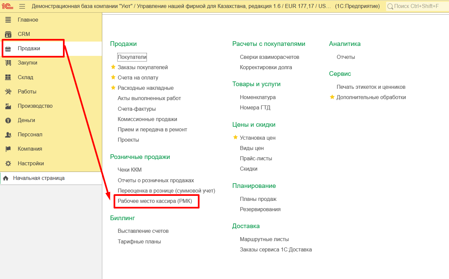Open Комиссионные продажи
The image size is (449, 279).
147,119
